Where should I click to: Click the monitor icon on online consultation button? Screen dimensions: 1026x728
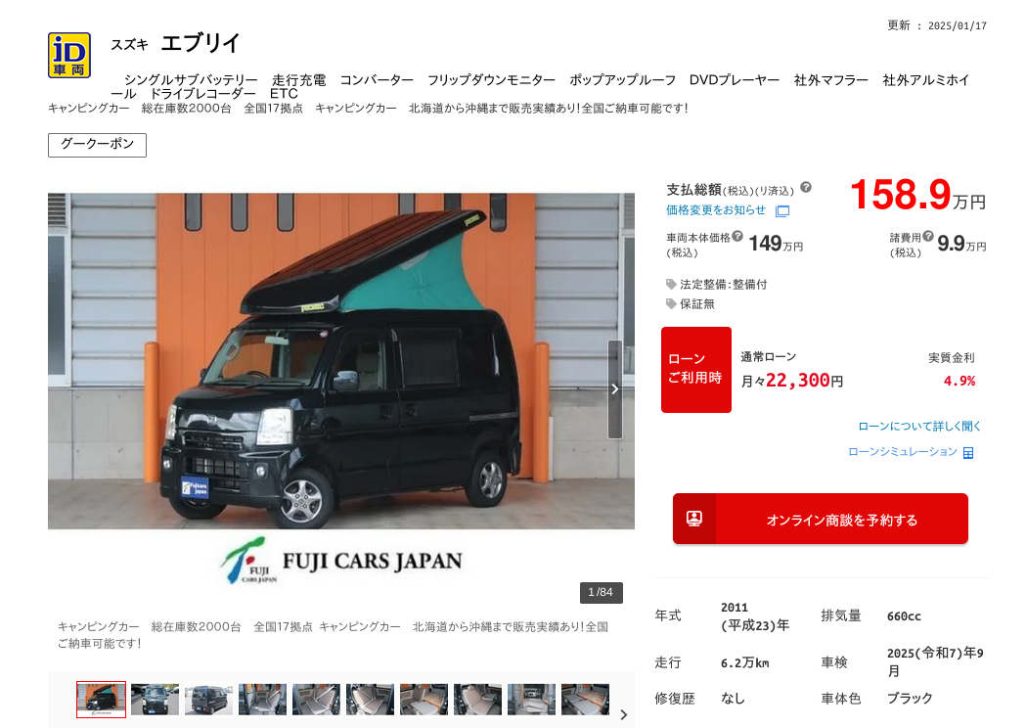tap(694, 519)
